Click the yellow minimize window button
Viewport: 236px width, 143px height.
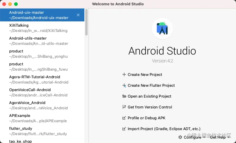click(10, 4)
